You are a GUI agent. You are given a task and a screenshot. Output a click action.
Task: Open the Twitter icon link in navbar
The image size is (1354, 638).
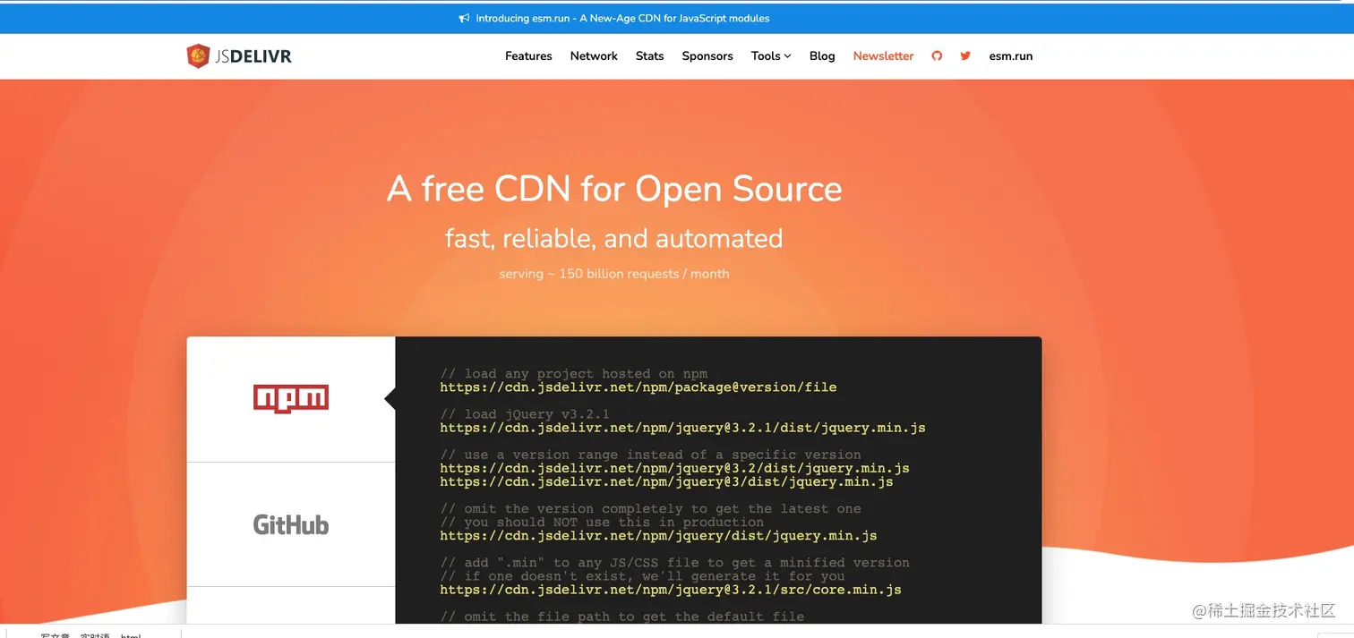965,55
